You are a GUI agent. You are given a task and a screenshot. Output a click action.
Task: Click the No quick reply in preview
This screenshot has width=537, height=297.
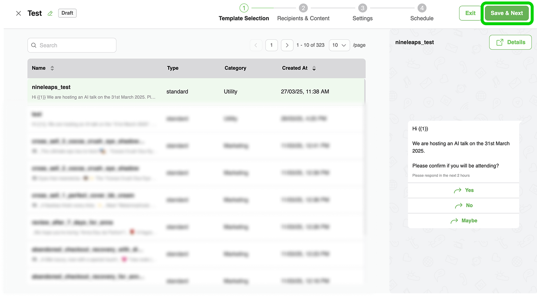tap(463, 205)
